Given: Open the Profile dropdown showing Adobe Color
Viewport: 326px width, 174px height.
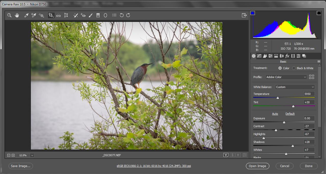Looking at the screenshot, I should click(286, 77).
